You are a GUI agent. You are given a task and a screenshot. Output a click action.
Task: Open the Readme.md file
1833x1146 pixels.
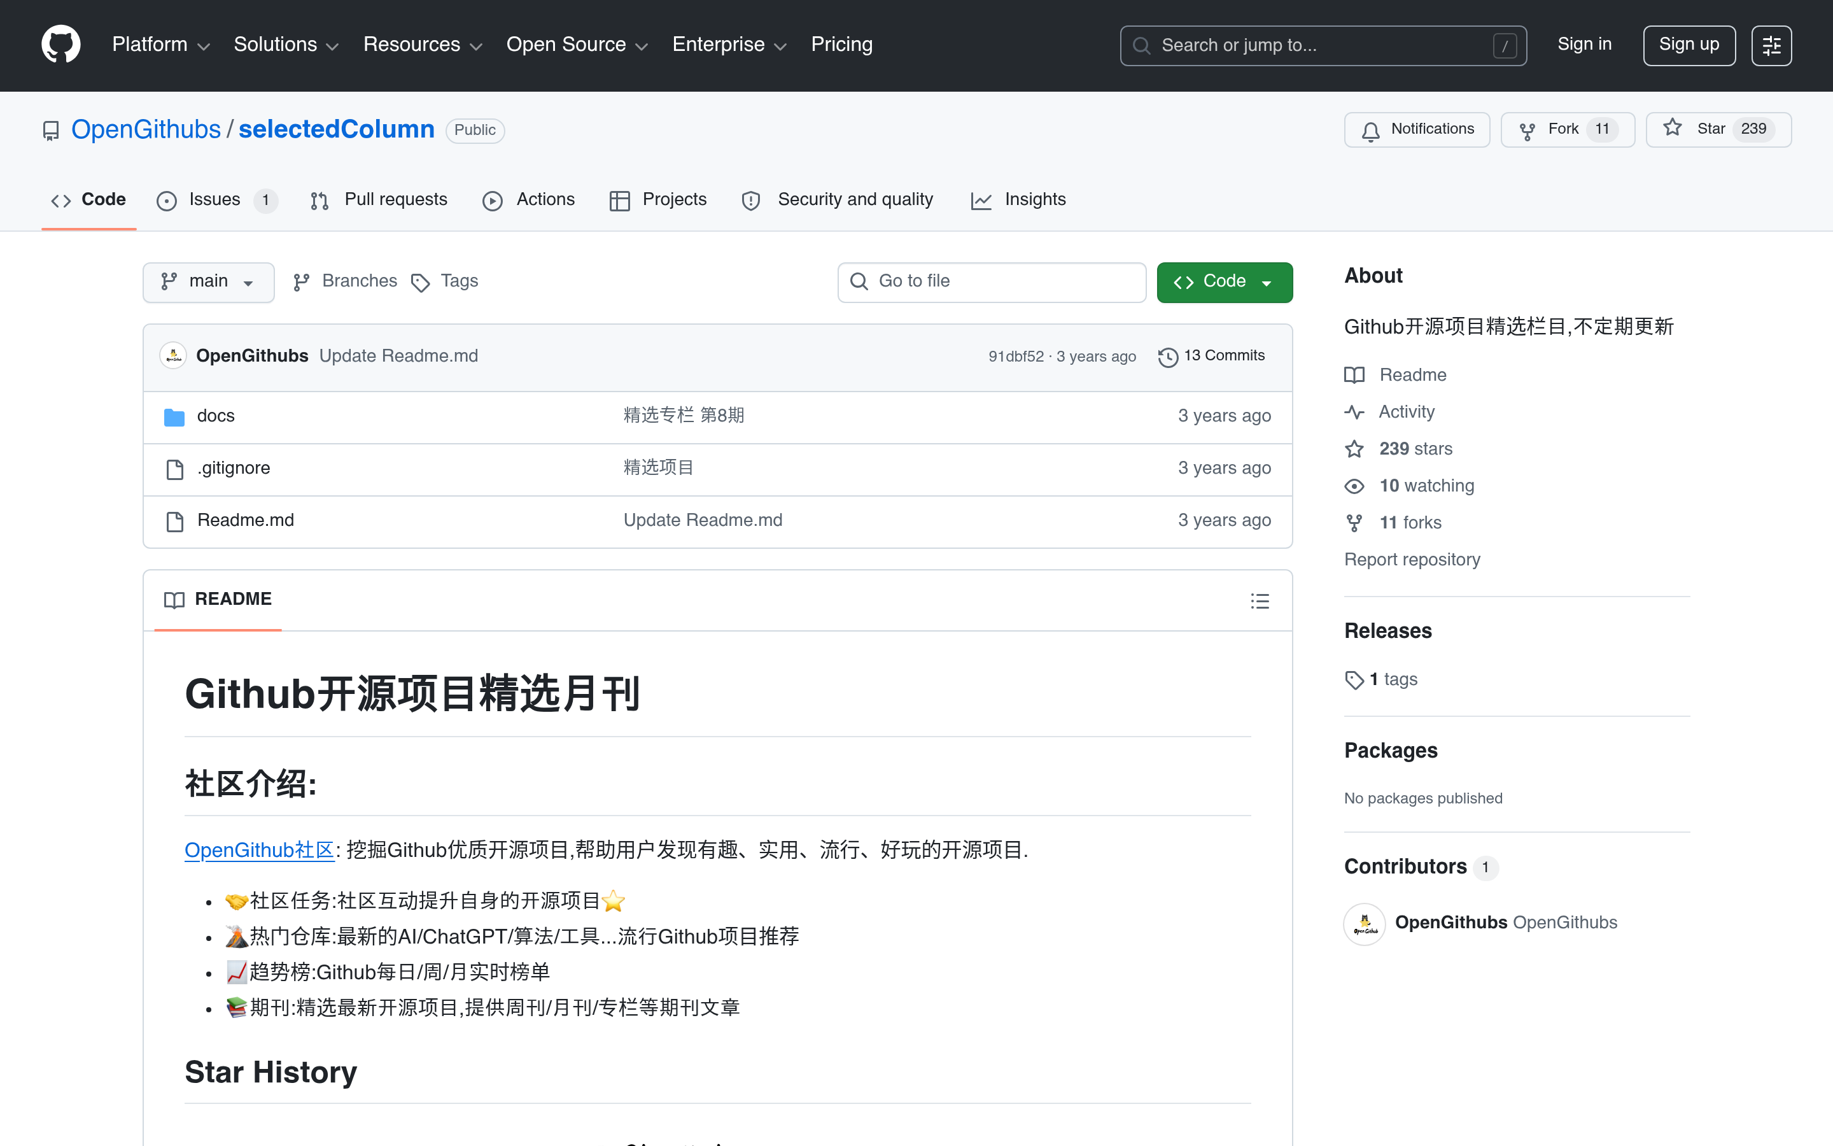246,521
